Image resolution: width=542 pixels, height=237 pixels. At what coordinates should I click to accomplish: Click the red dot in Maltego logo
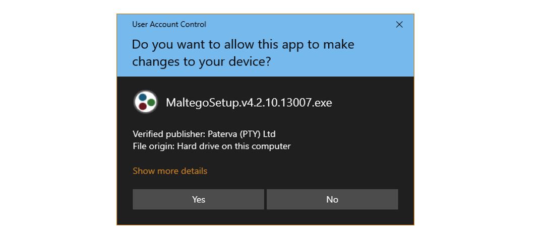tap(143, 106)
